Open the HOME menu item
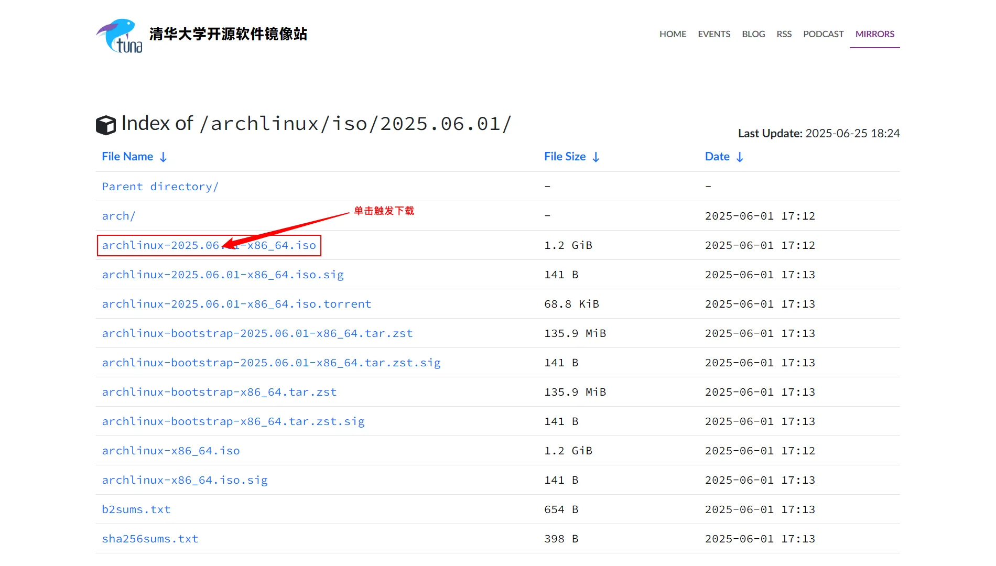The height and width of the screenshot is (566, 996). pos(673,34)
